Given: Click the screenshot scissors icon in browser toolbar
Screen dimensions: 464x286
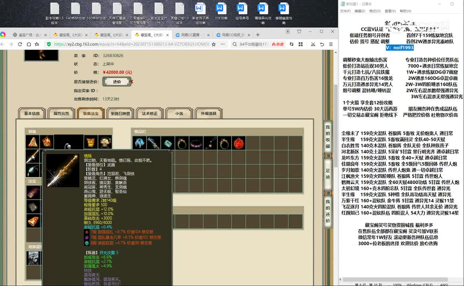Looking at the screenshot, I should tap(313, 44).
